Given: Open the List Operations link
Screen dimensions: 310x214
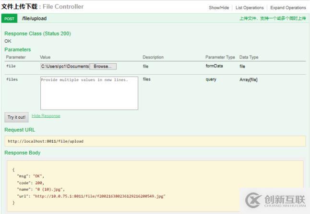Looking at the screenshot, I should 250,8.
